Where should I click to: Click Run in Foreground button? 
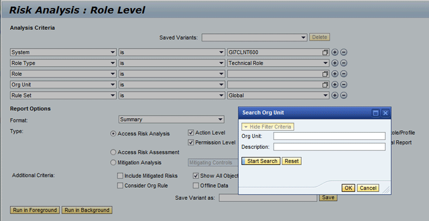point(35,210)
